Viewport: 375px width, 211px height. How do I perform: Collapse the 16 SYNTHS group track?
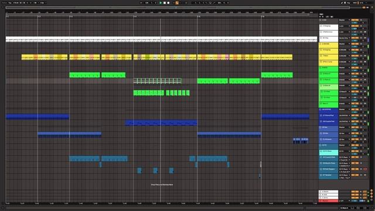(x=321, y=110)
